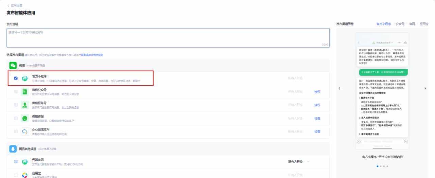435x178 pixels.
Task: Click 授权 link for 微信服务号
Action: tap(317, 105)
